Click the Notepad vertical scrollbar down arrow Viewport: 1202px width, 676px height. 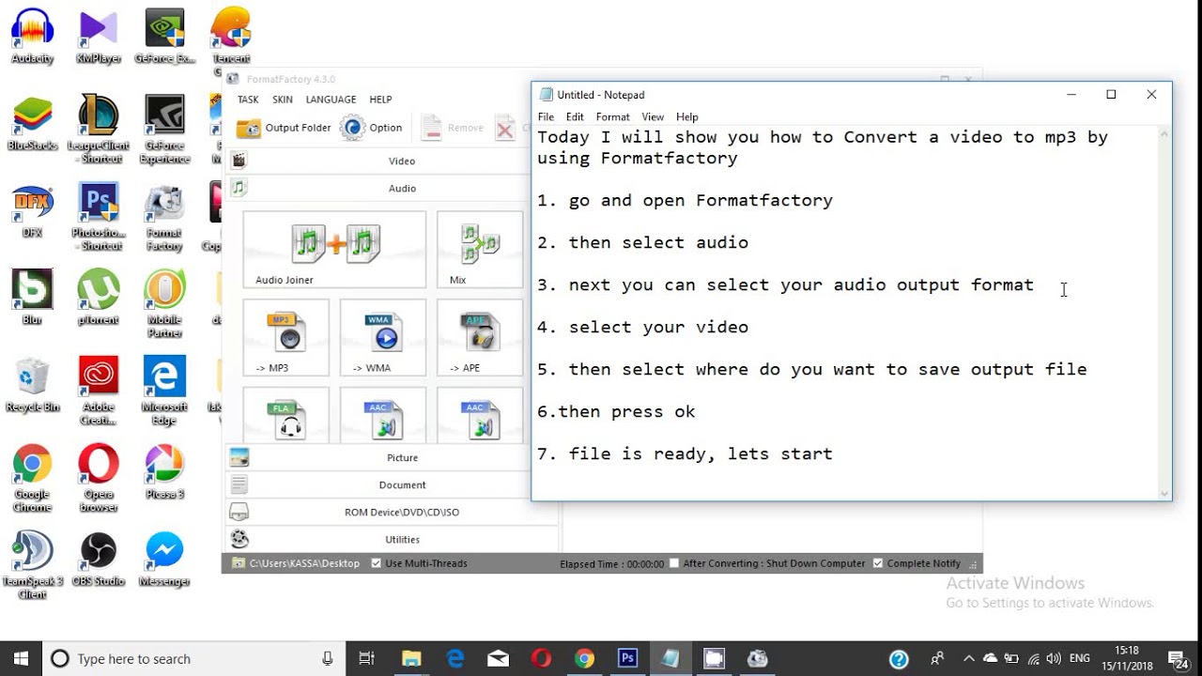tap(1164, 493)
